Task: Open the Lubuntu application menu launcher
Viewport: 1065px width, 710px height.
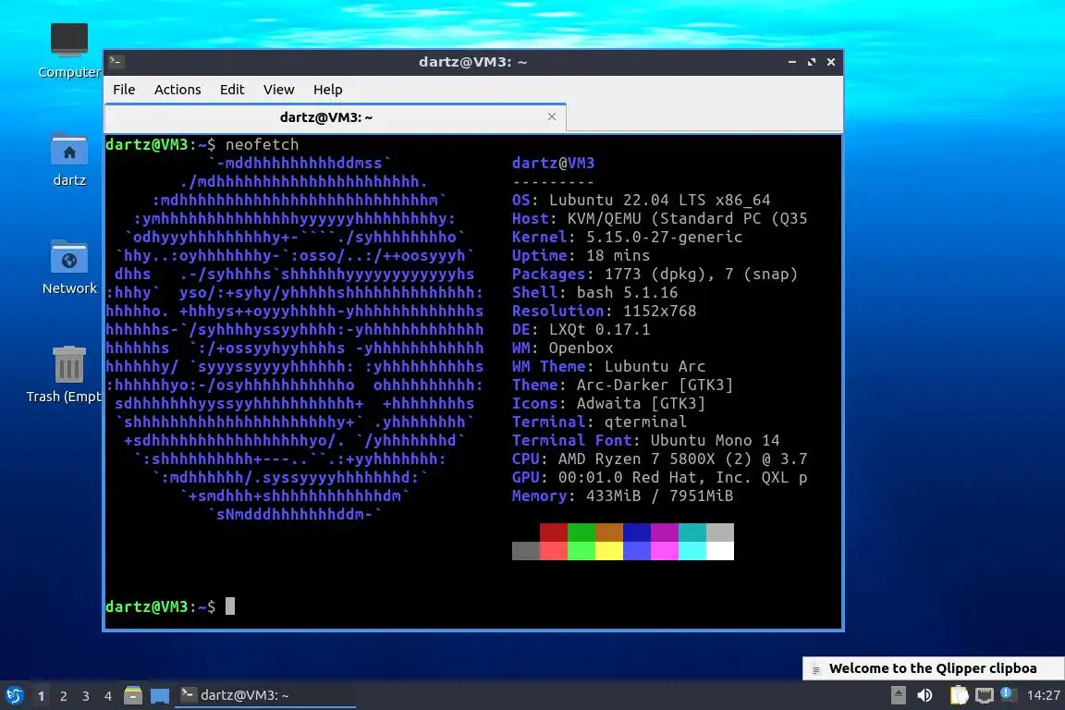Action: coord(14,695)
